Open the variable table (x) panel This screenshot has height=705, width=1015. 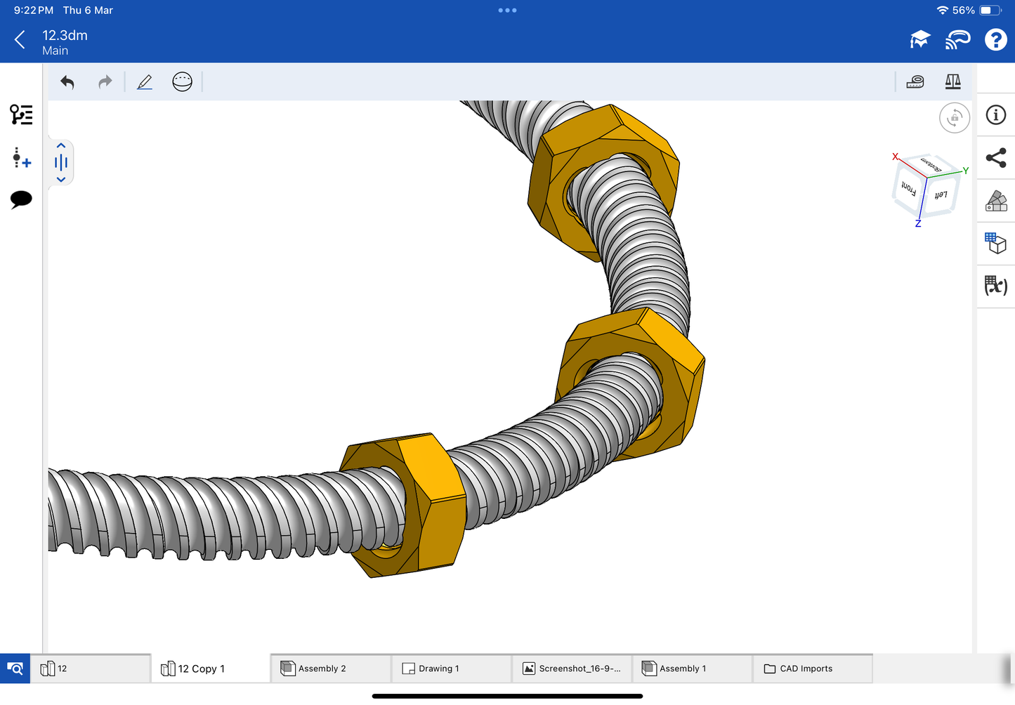995,286
